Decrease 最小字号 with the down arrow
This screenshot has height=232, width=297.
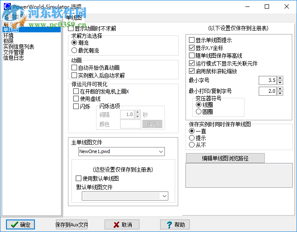(x=280, y=82)
